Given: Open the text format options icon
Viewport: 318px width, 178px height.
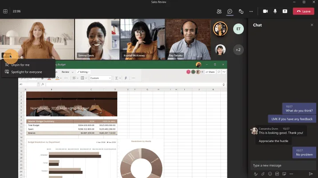Looking at the screenshot, I should click(255, 174).
